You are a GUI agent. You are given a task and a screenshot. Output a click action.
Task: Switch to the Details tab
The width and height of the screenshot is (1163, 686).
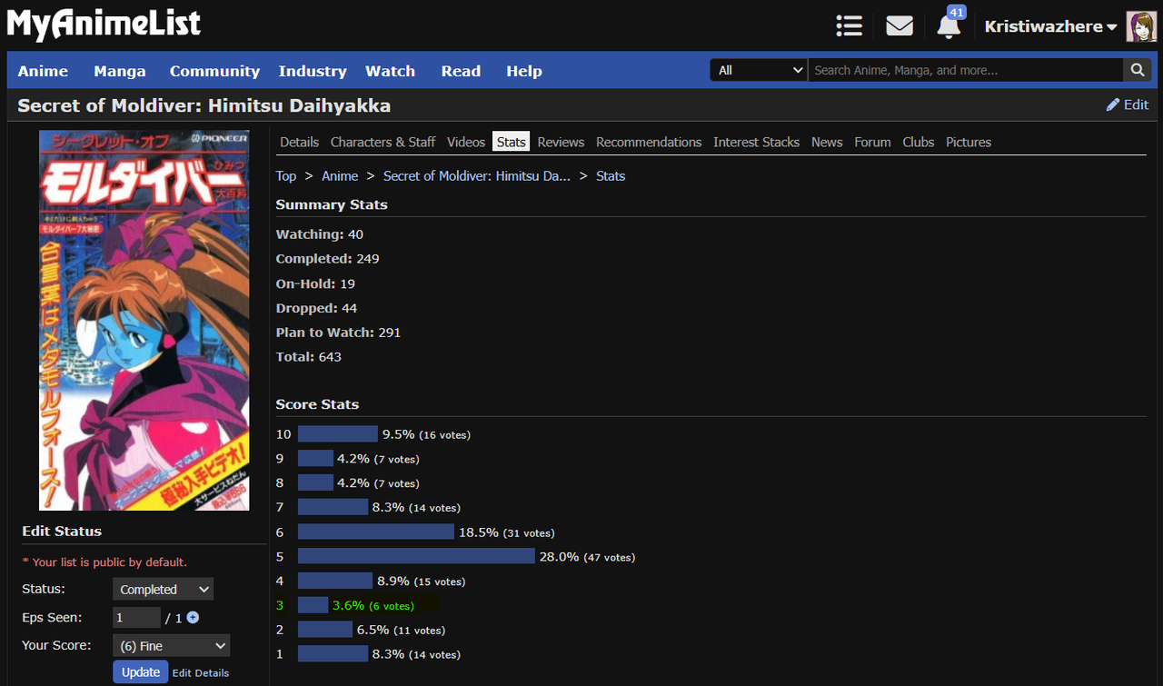[300, 142]
